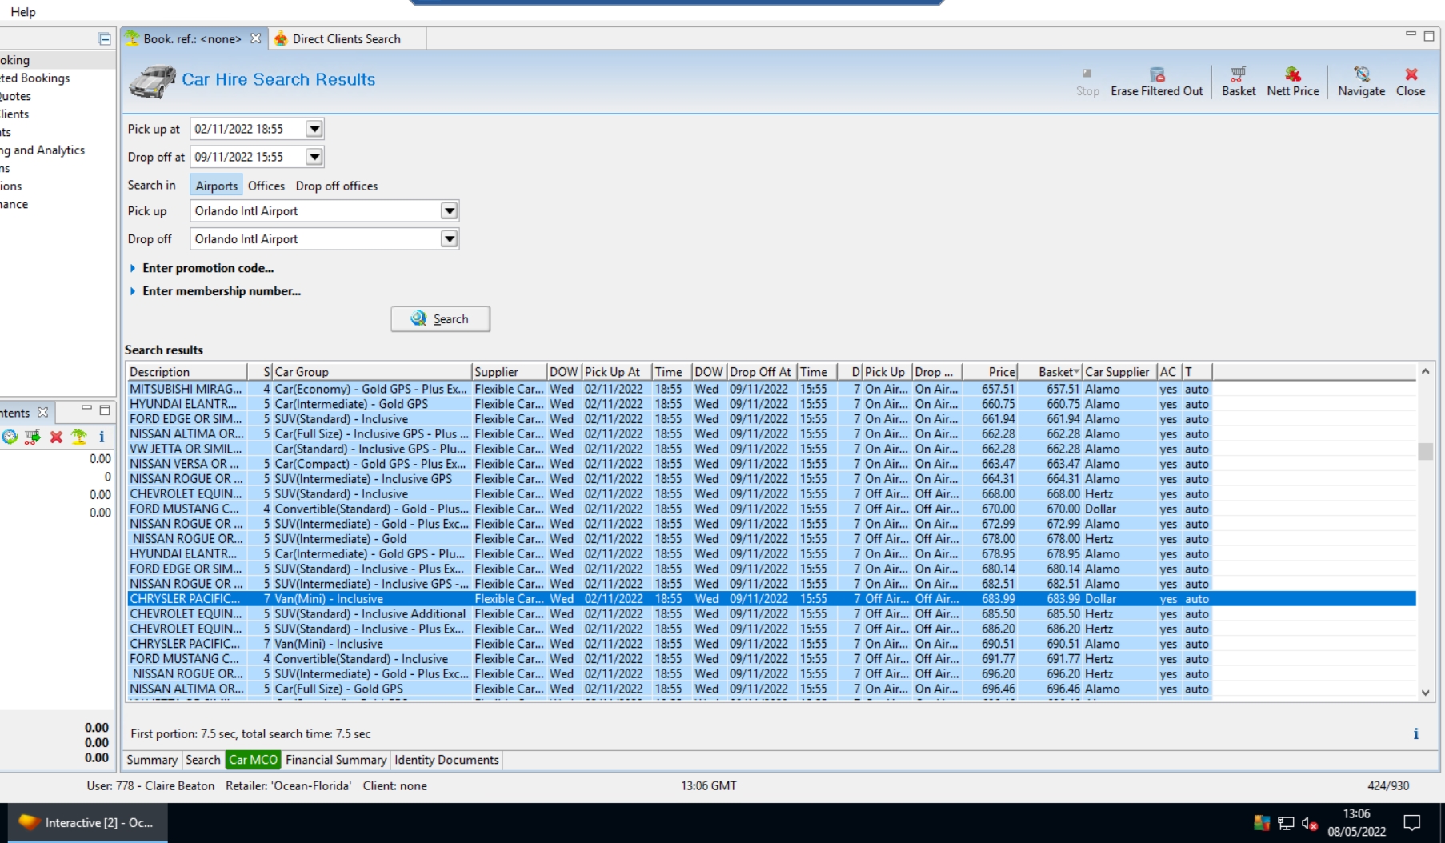
Task: Click the results scrollbar down arrow
Action: pos(1425,693)
